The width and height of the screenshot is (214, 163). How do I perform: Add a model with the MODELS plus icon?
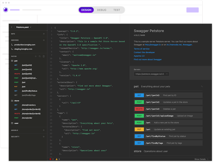[x=44, y=130]
